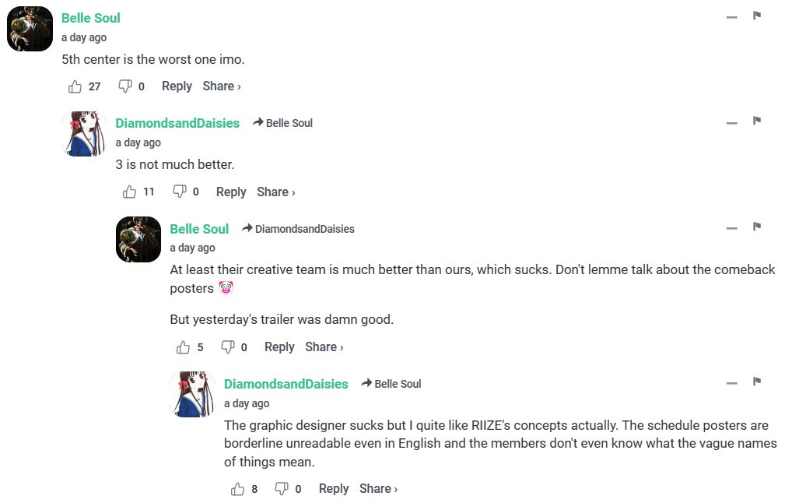Viewport: 785px width, 503px height.
Task: Collapse the graphic designer reply
Action: pyautogui.click(x=731, y=384)
